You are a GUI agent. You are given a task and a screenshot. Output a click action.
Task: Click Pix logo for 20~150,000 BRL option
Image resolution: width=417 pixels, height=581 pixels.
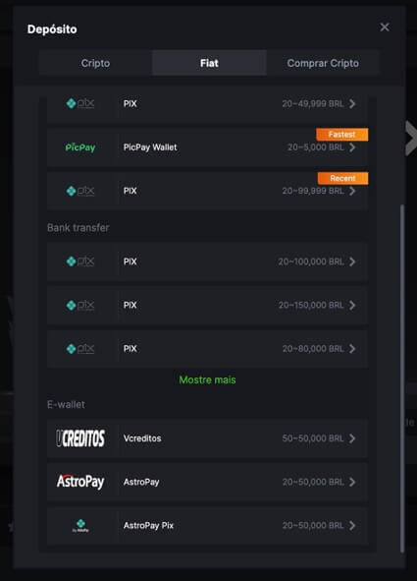(x=80, y=305)
